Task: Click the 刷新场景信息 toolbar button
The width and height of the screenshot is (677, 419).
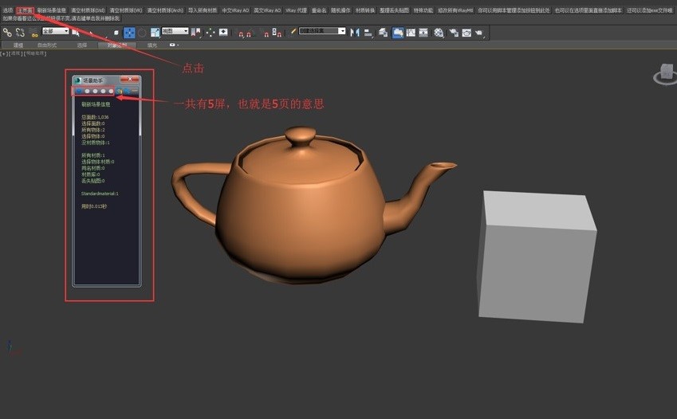Action: pos(51,10)
